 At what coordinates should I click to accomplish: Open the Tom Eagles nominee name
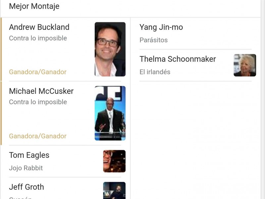(x=29, y=155)
